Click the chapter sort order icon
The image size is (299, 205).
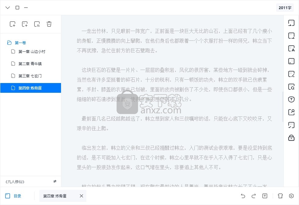tap(37, 24)
